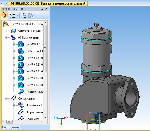Click the fifth component's part icon
Screen dimensions: 150x131
(x=21, y=71)
